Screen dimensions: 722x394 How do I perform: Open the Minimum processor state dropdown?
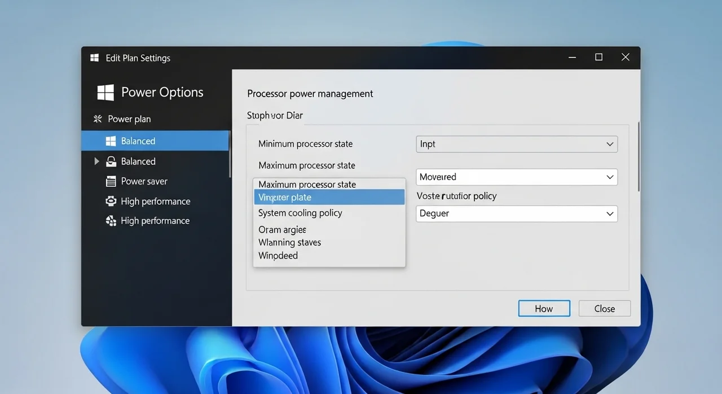click(516, 144)
